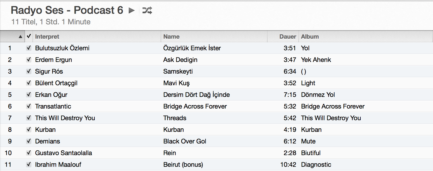Click artist Erdem Ergun
Screen dimensions: 433x171
tap(53, 60)
